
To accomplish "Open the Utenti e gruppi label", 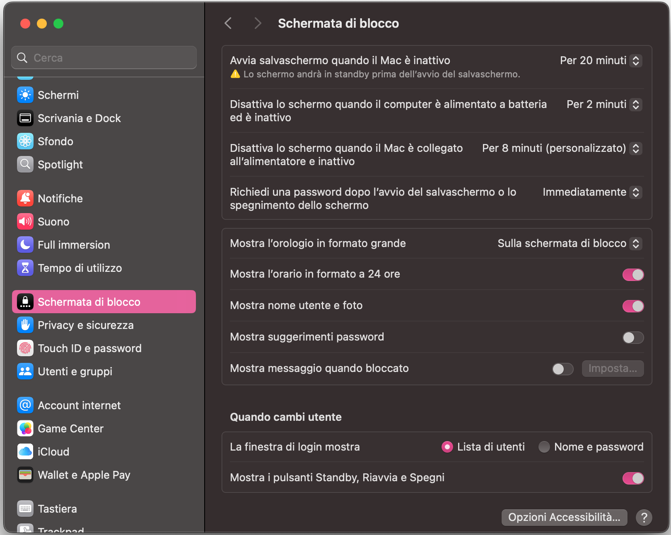I will coord(75,372).
